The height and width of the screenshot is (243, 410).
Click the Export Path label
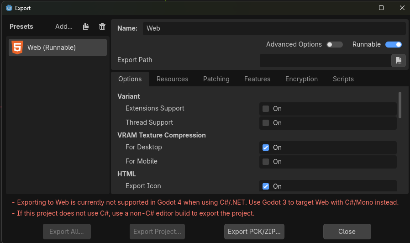pos(135,60)
